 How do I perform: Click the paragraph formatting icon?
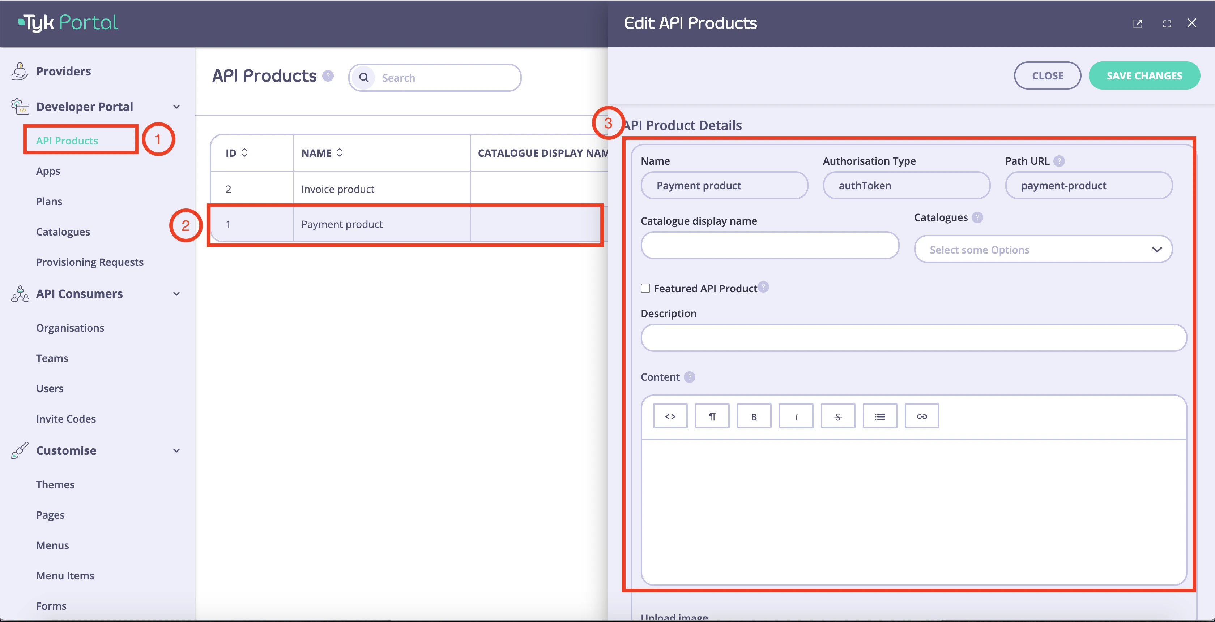(x=712, y=416)
